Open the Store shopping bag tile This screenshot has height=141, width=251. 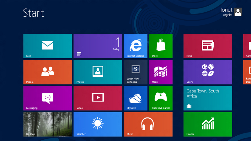click(161, 46)
